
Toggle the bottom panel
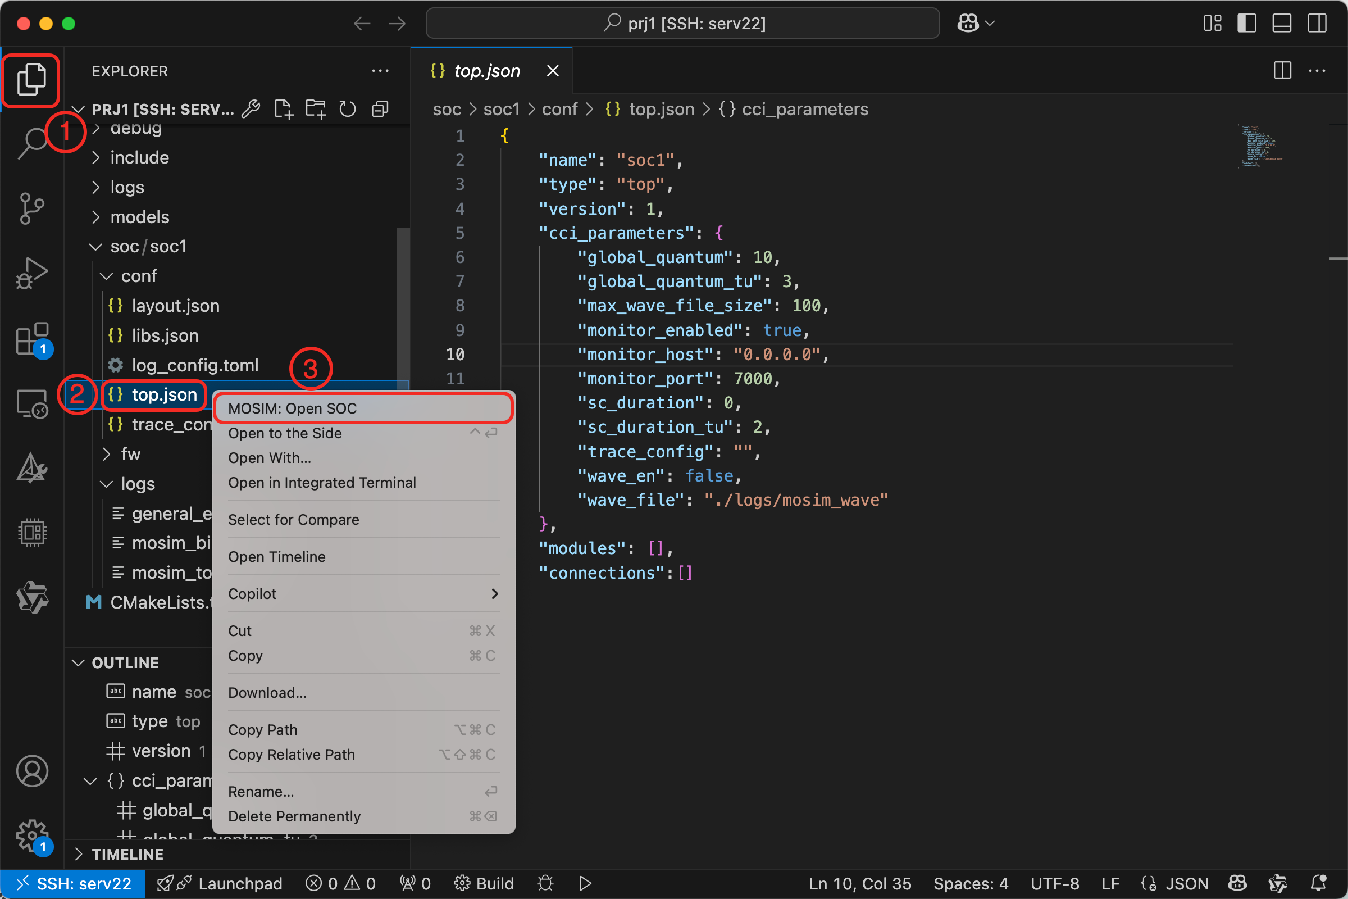tap(1282, 24)
